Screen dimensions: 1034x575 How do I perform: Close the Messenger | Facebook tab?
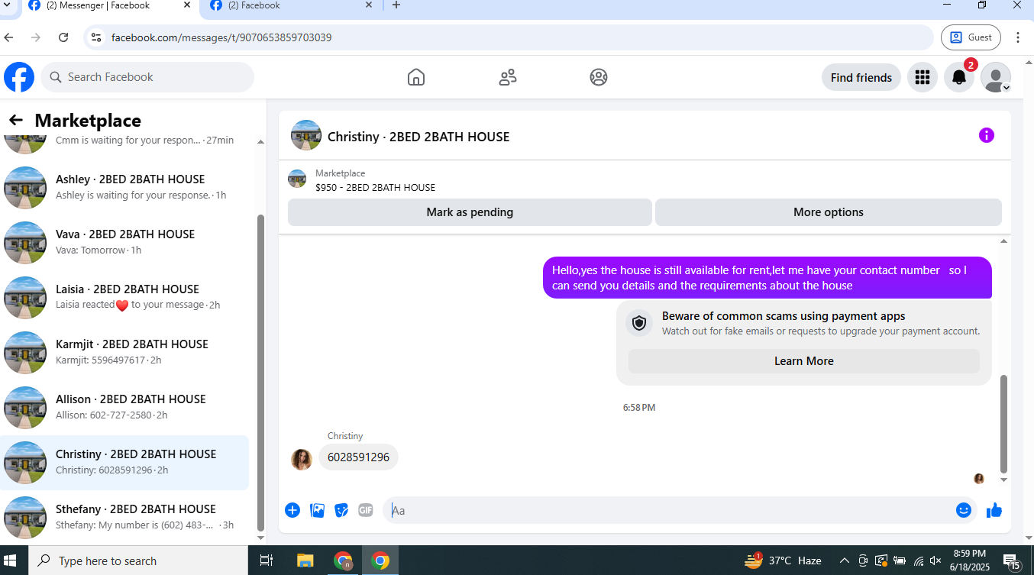187,5
